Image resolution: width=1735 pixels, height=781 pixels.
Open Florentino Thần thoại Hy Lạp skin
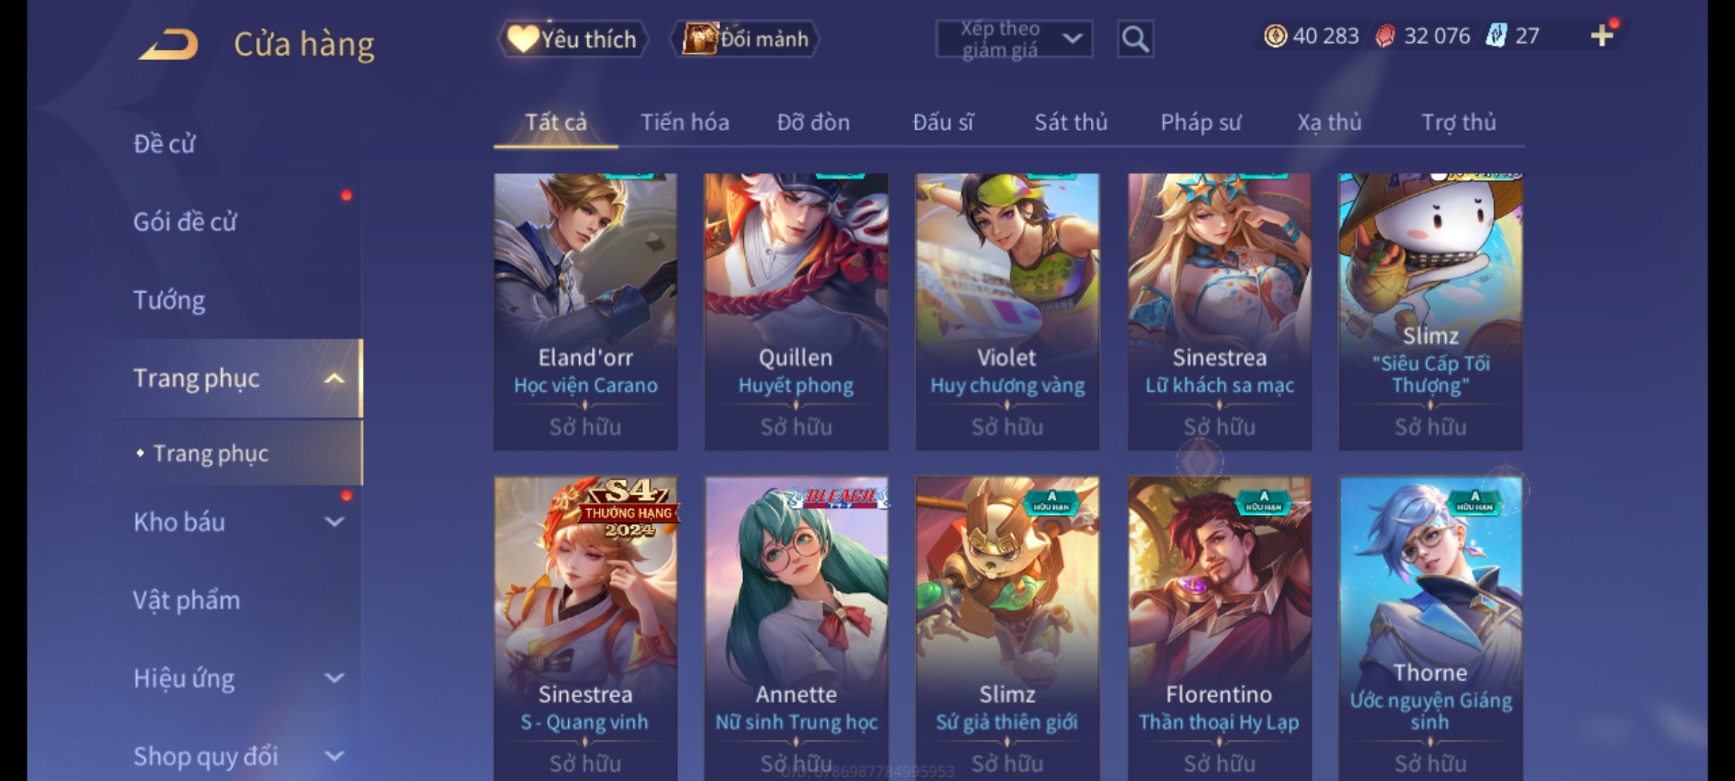point(1220,628)
